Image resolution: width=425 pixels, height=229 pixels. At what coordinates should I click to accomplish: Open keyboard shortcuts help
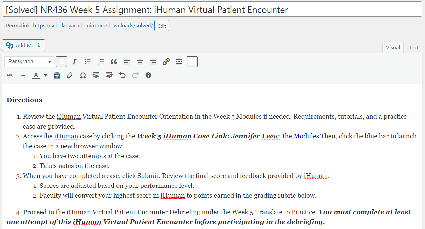[x=148, y=75]
